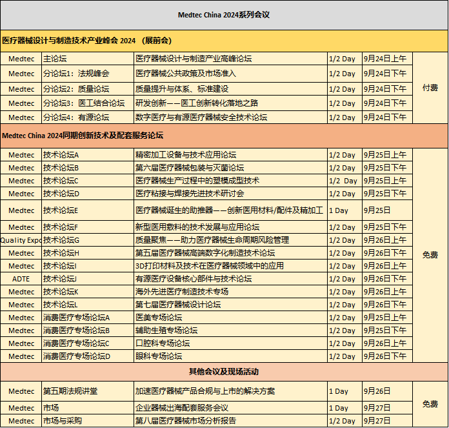449x428 pixels.
Task: Select the '消费医疗专场论坛A' cell
Action: click(x=88, y=318)
